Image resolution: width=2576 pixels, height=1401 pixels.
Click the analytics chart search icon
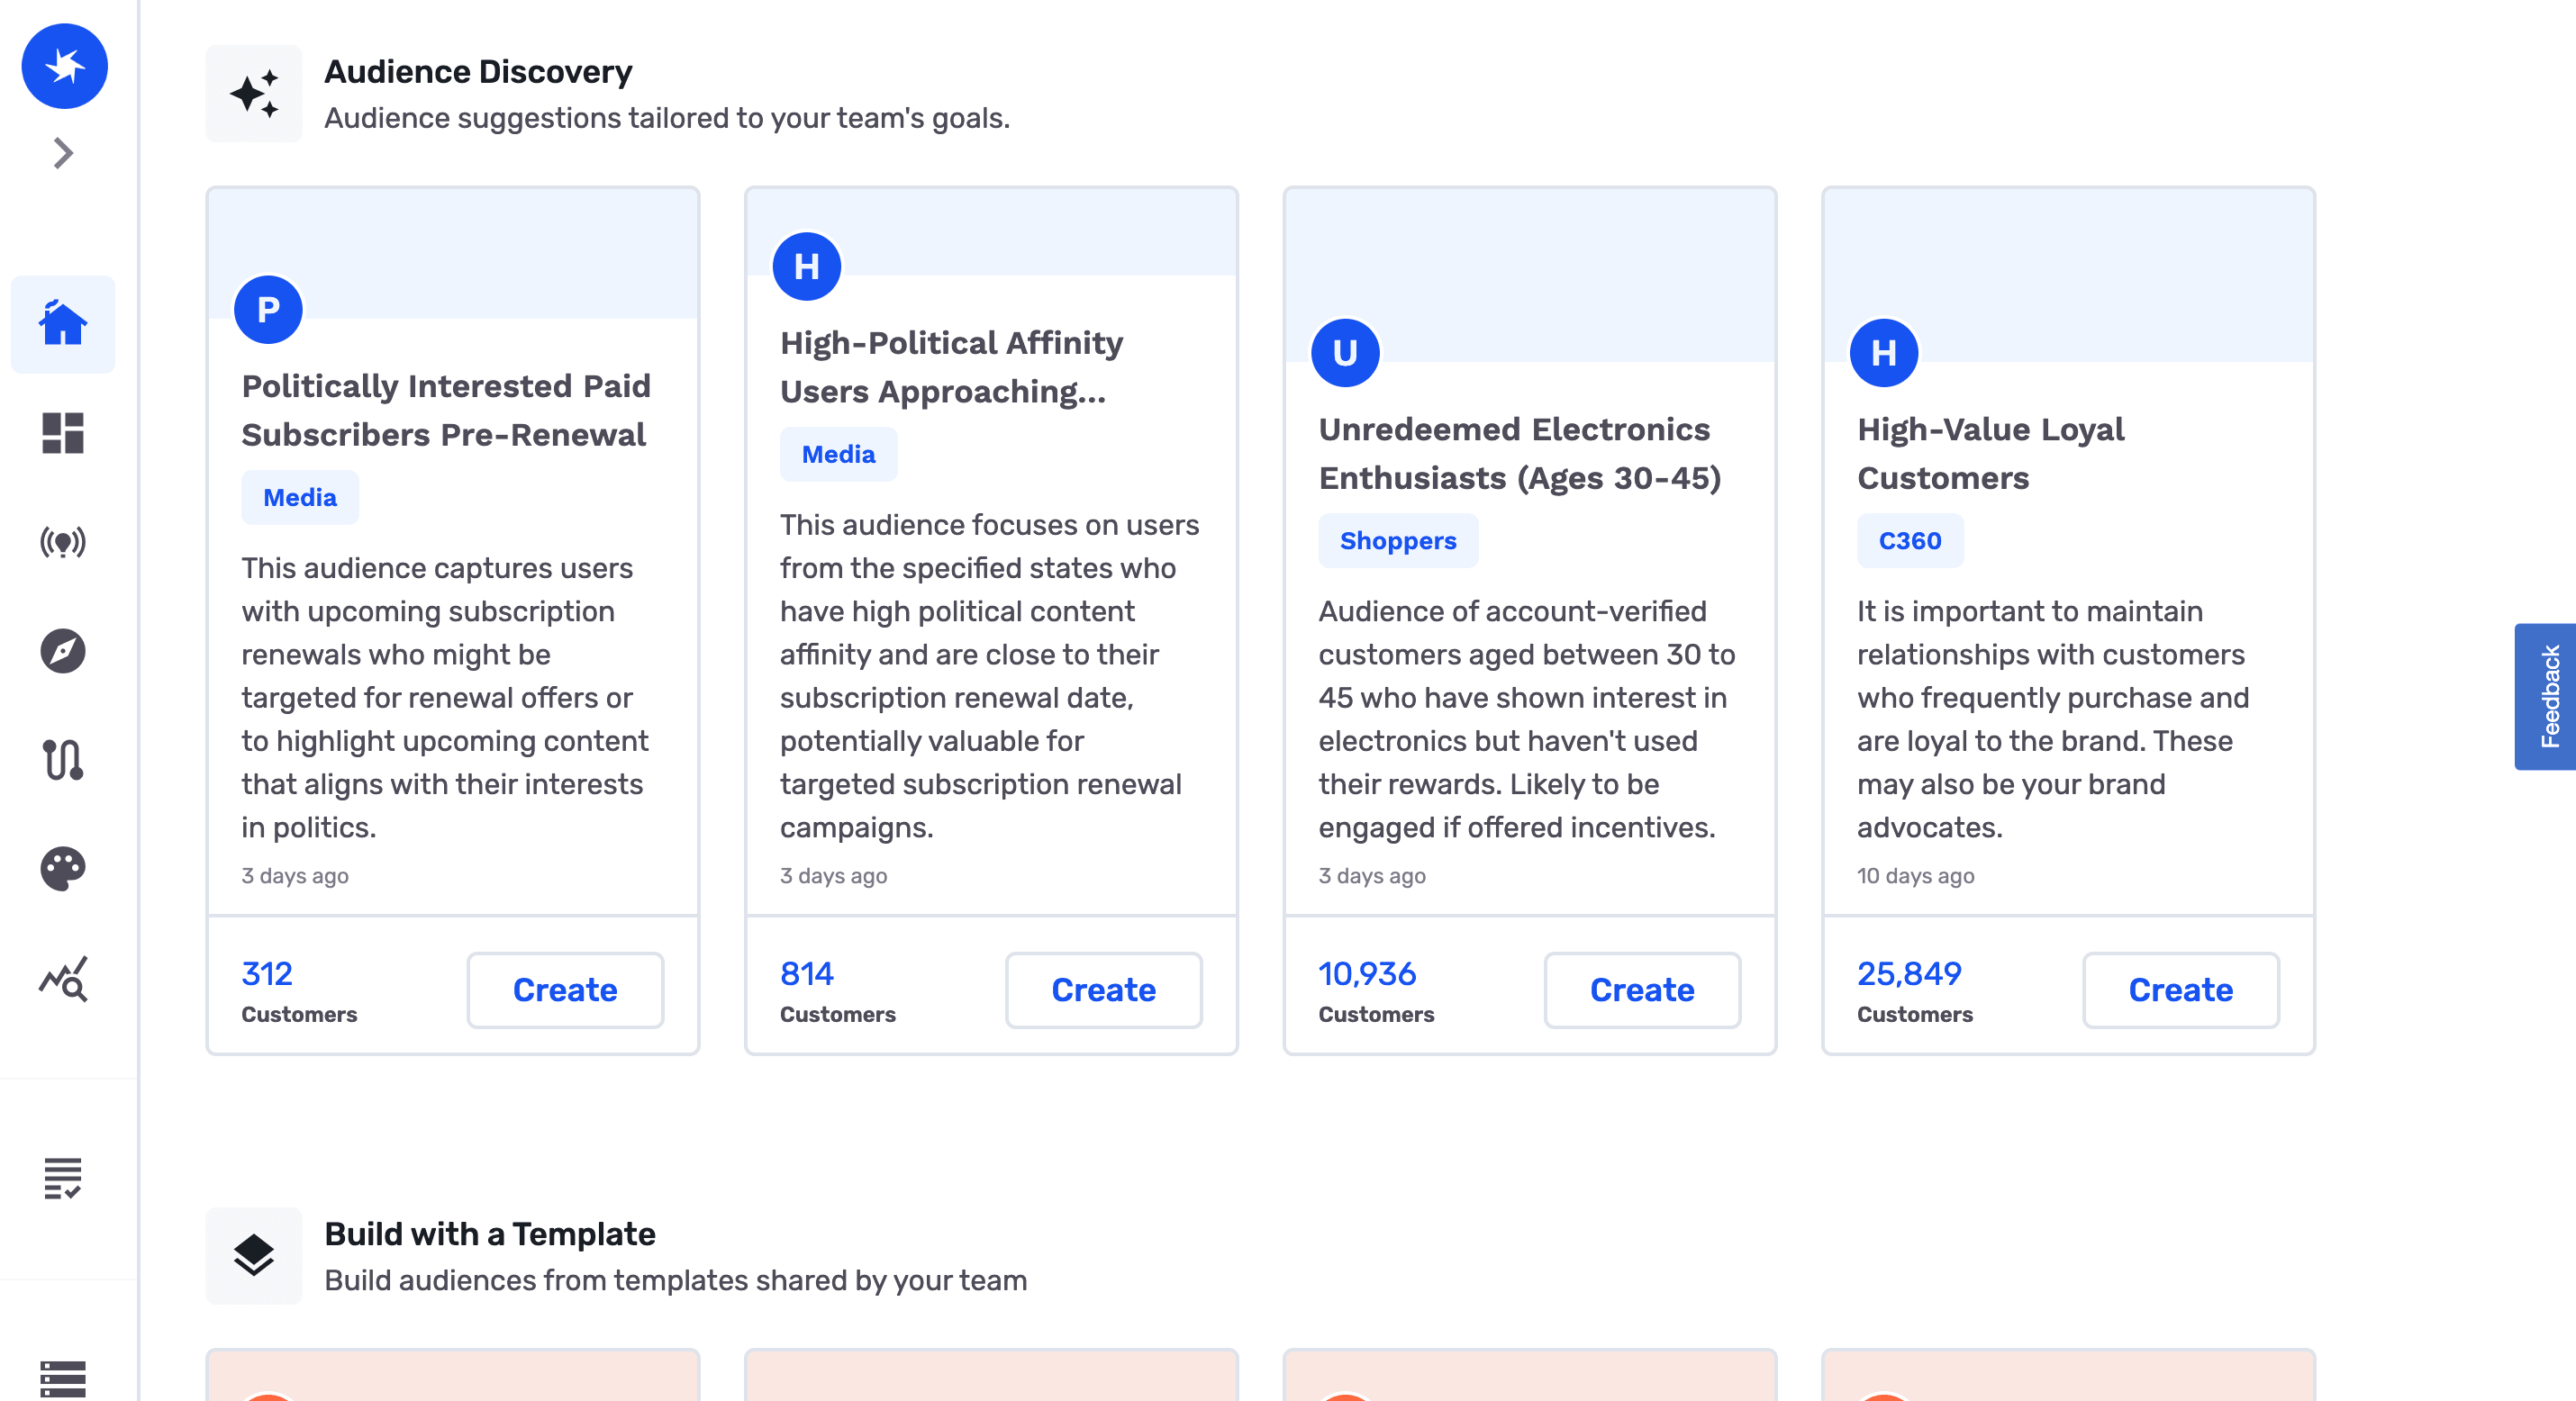63,978
